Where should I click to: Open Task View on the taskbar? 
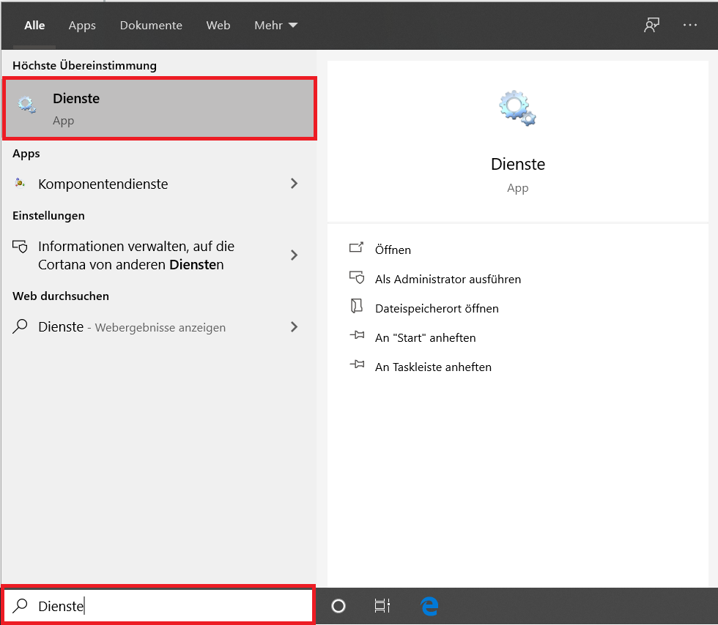point(382,606)
